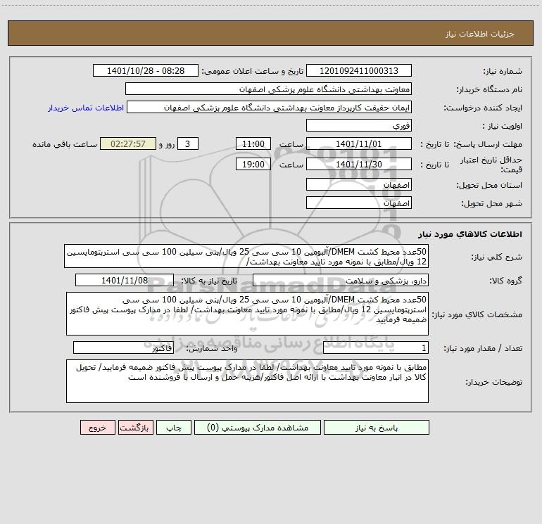Click the price validity time 19:00
Viewport: 542px width, 524px height.
coord(253,164)
